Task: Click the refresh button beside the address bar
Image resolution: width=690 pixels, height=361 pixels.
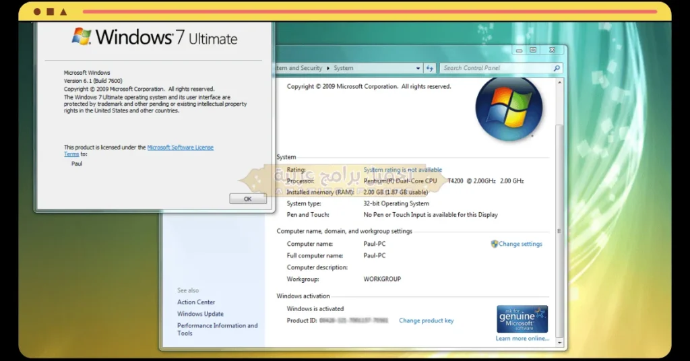Action: [x=430, y=68]
